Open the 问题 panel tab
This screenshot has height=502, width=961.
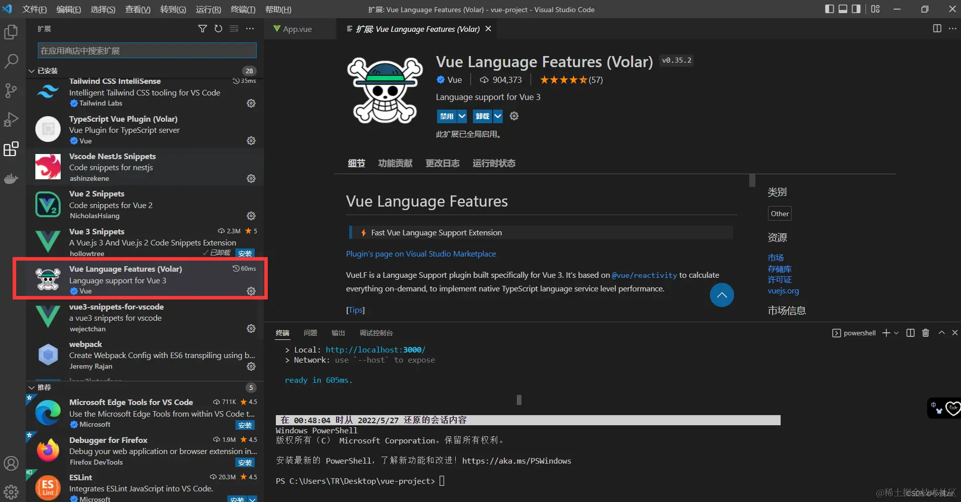point(310,333)
